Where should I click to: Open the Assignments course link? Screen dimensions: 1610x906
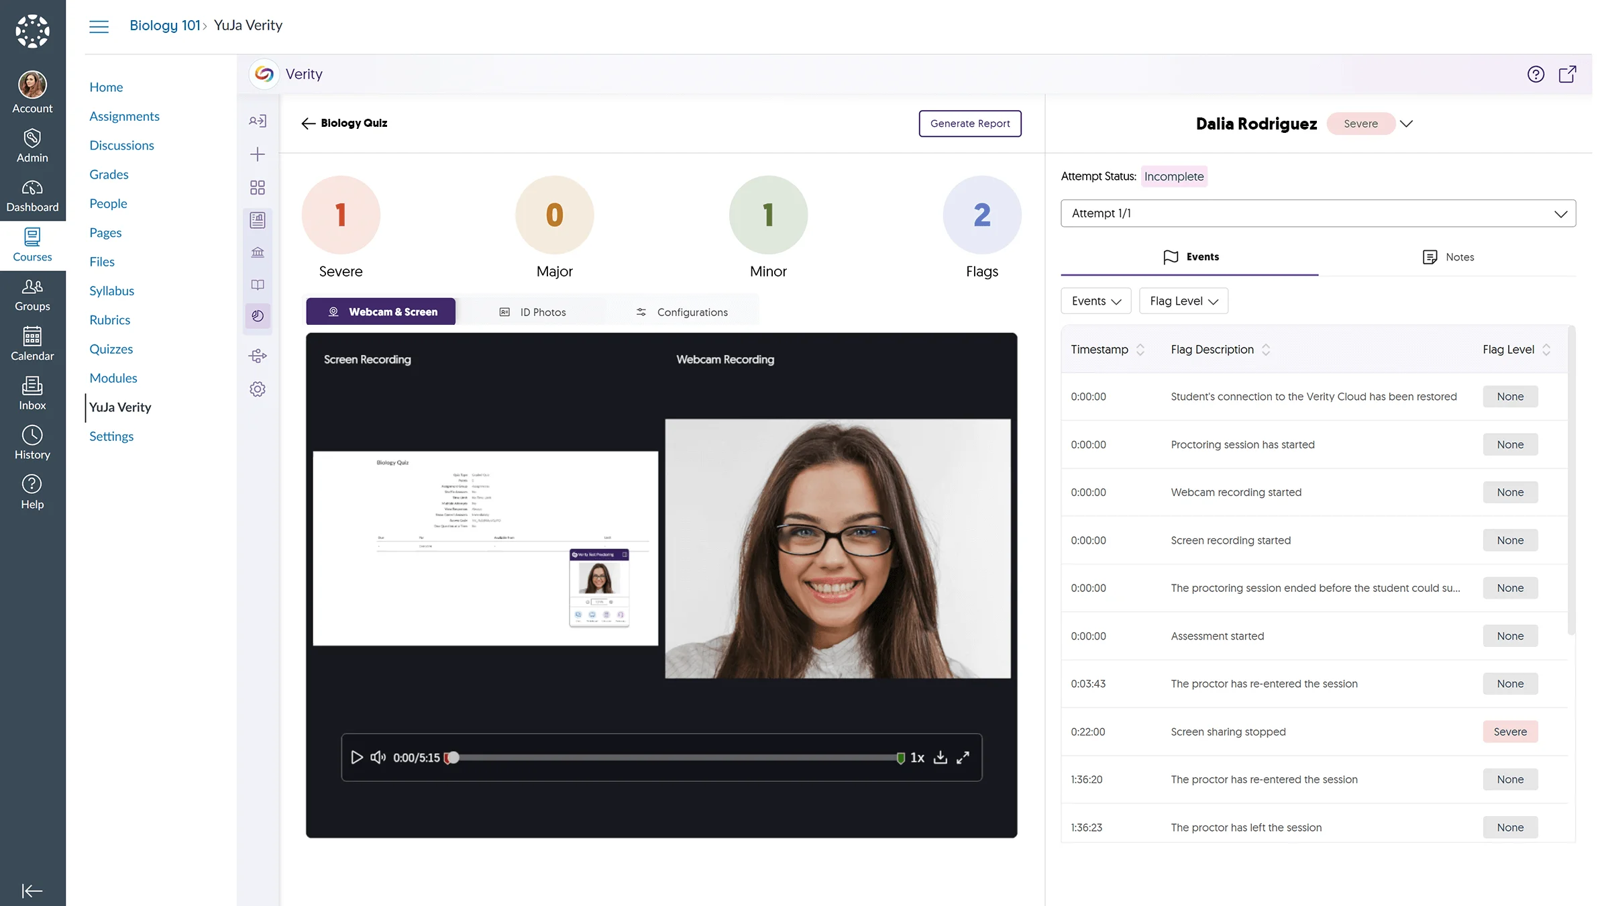click(124, 116)
